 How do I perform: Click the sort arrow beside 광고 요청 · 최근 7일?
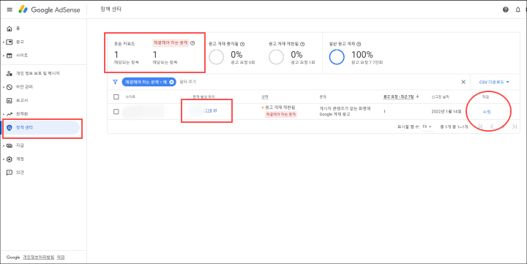[x=418, y=97]
